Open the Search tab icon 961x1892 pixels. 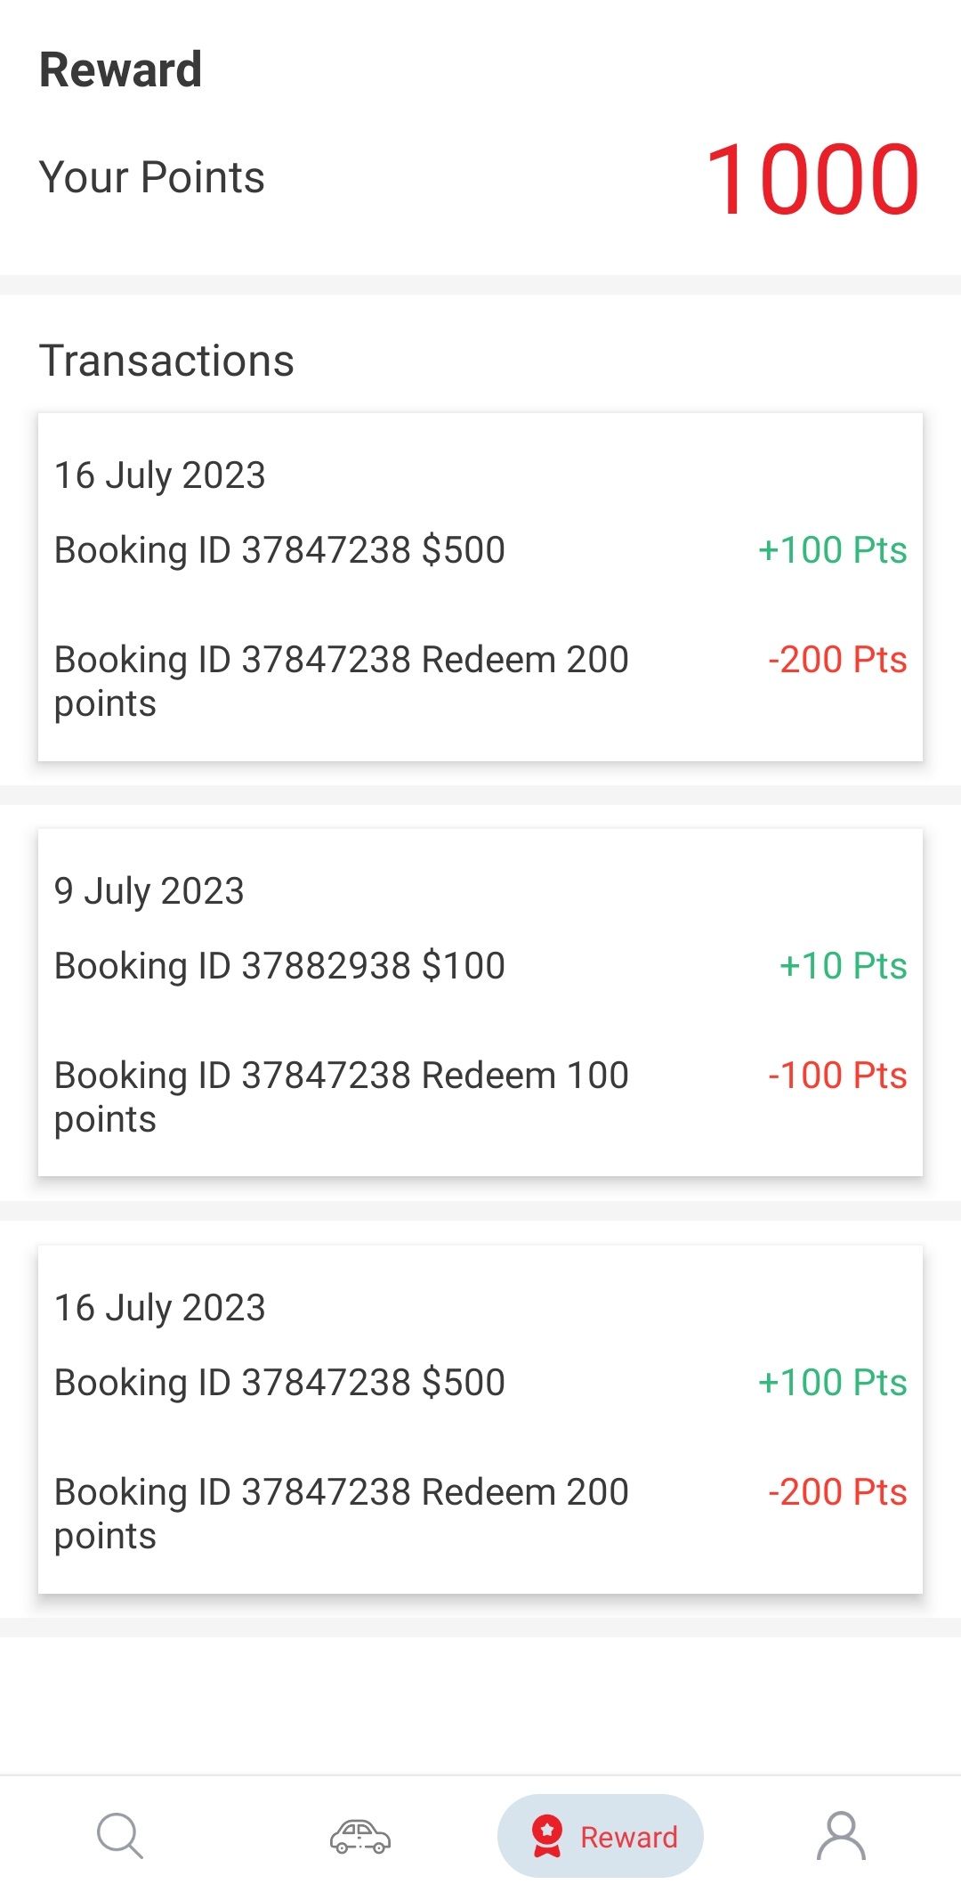click(x=120, y=1836)
